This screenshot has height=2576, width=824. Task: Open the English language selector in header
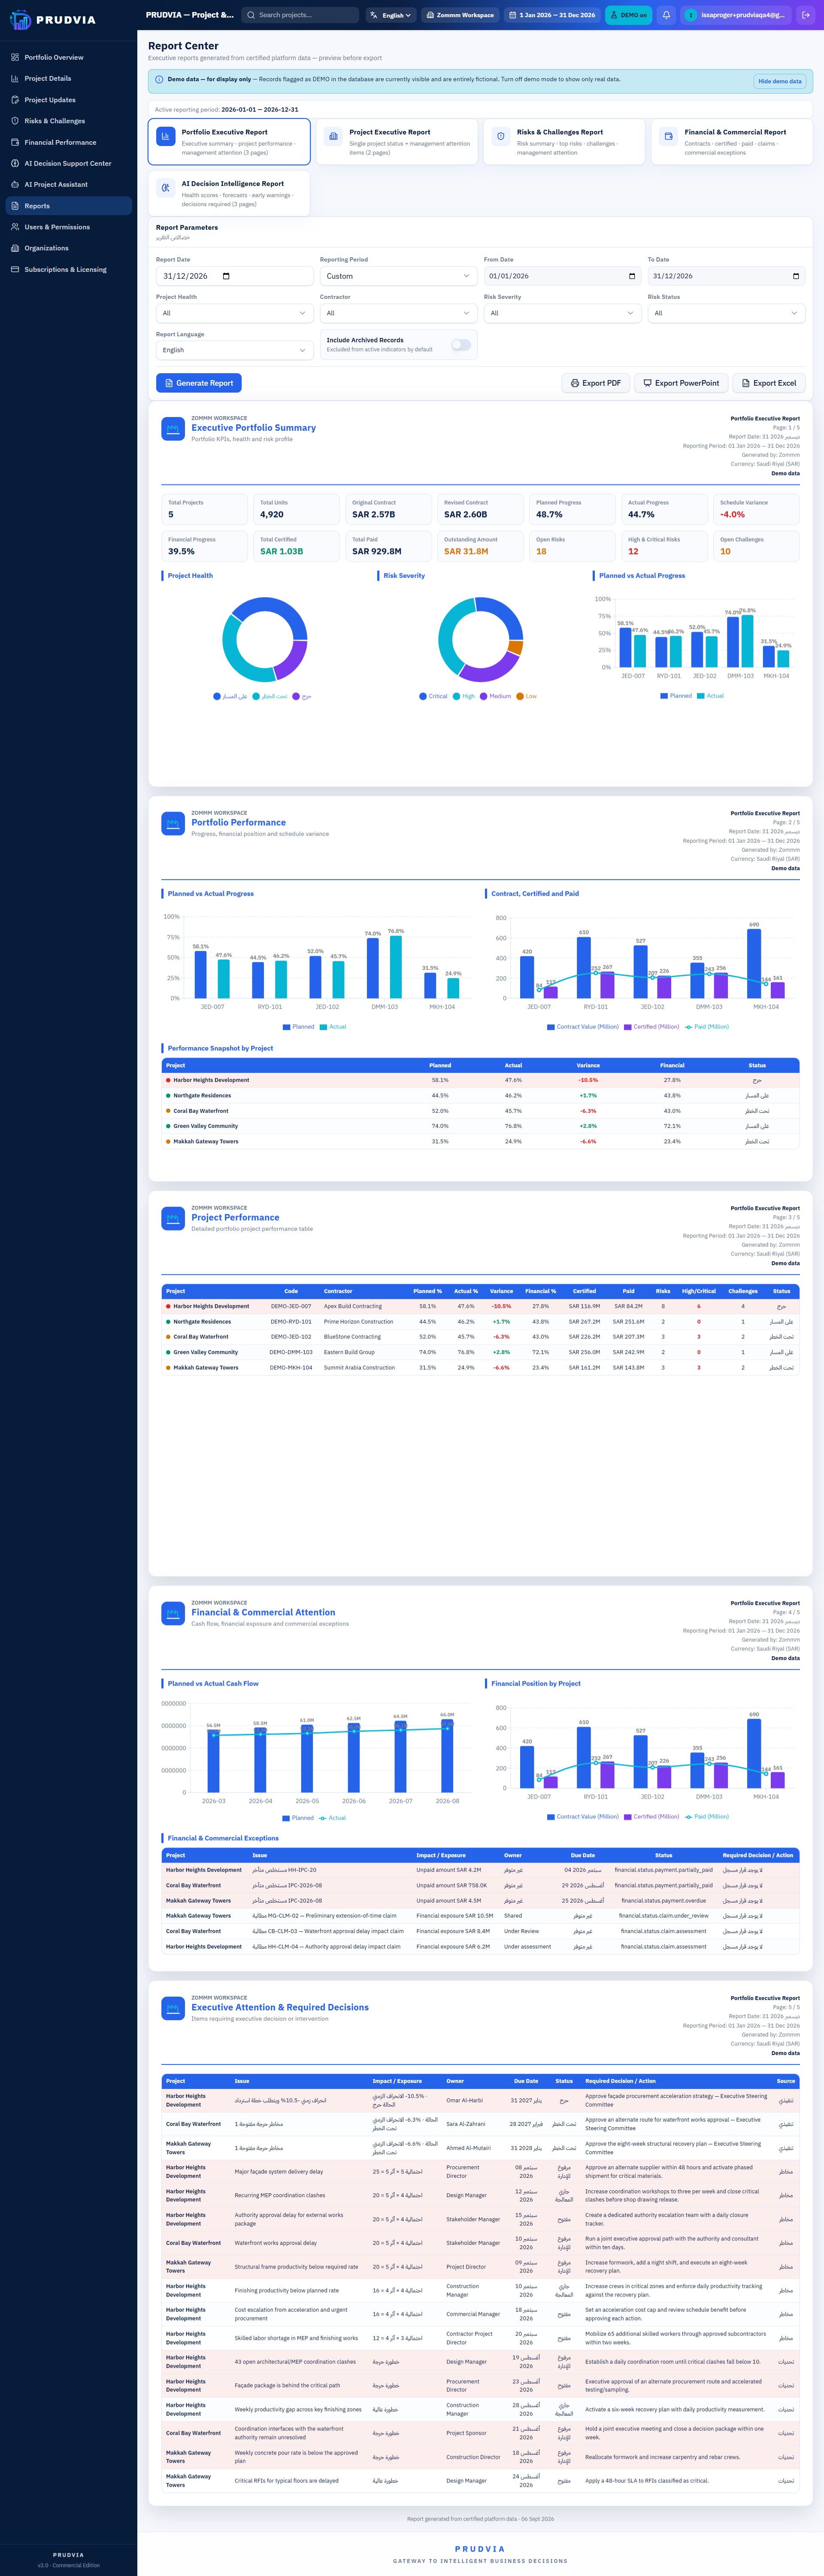coord(391,15)
